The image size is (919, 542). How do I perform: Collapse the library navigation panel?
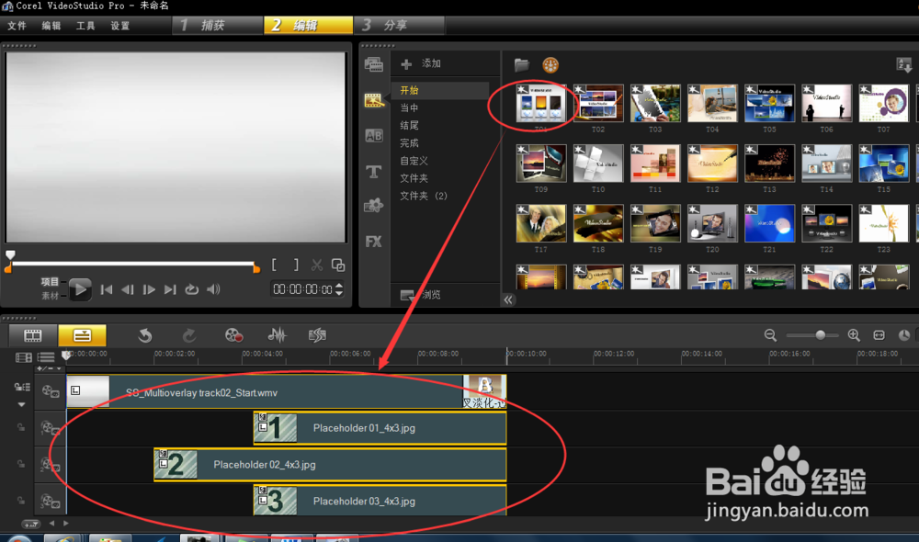coord(508,300)
